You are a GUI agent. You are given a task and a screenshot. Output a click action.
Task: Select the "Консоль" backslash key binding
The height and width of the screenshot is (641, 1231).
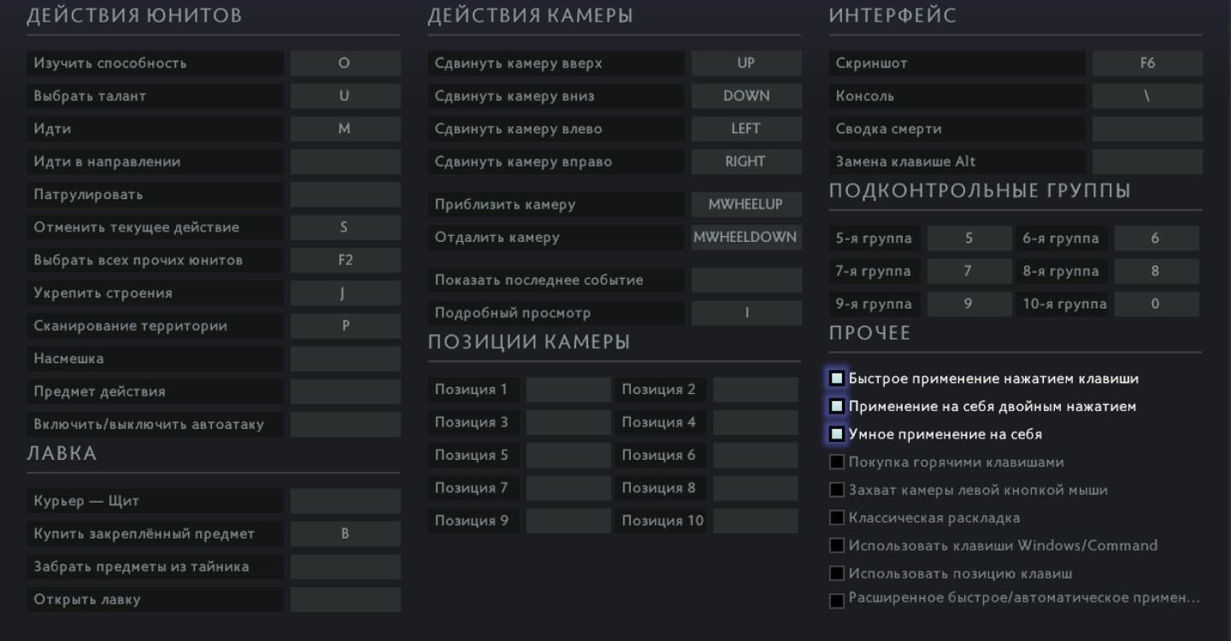[1147, 96]
